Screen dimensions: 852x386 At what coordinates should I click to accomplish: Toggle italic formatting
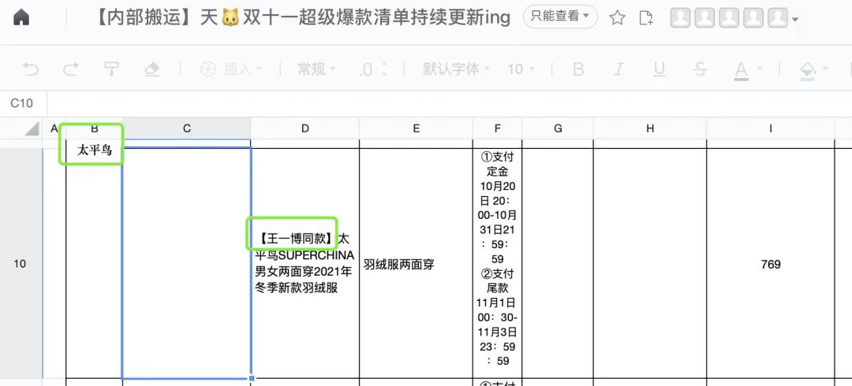tap(618, 69)
